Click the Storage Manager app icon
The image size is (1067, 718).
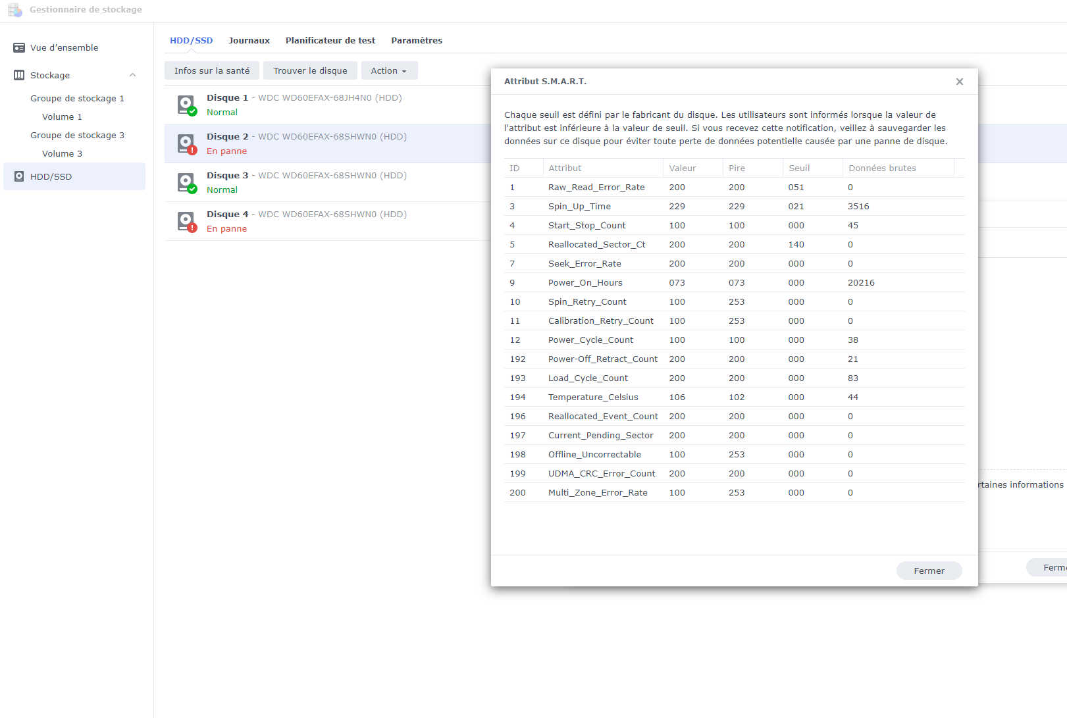[x=14, y=10]
